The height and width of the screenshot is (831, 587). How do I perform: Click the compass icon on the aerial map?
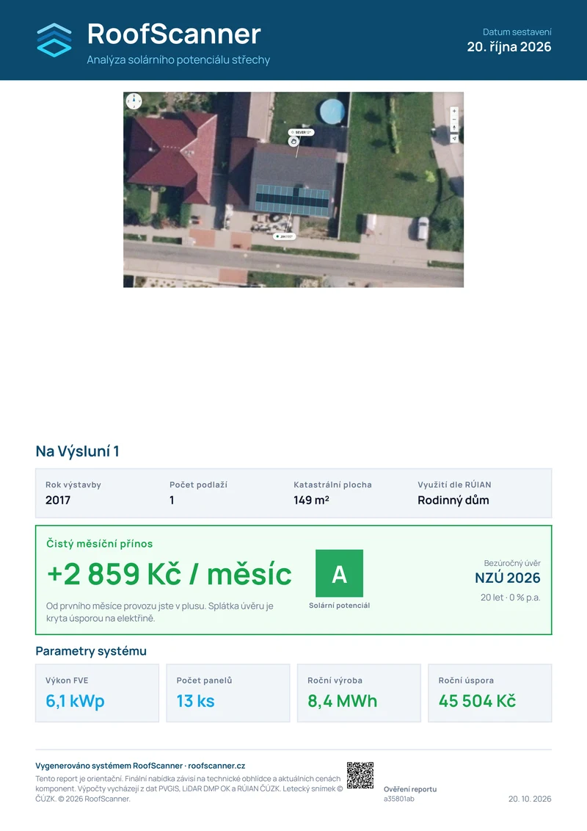pyautogui.click(x=134, y=101)
